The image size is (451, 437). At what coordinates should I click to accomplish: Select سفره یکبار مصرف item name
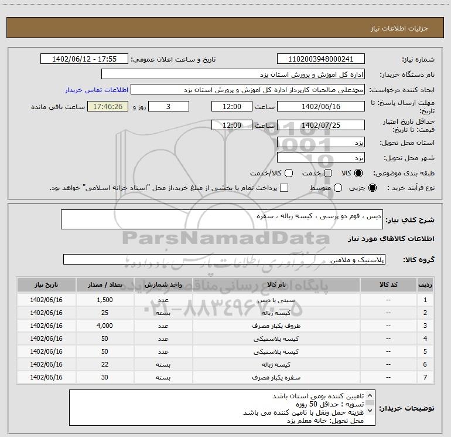click(276, 377)
